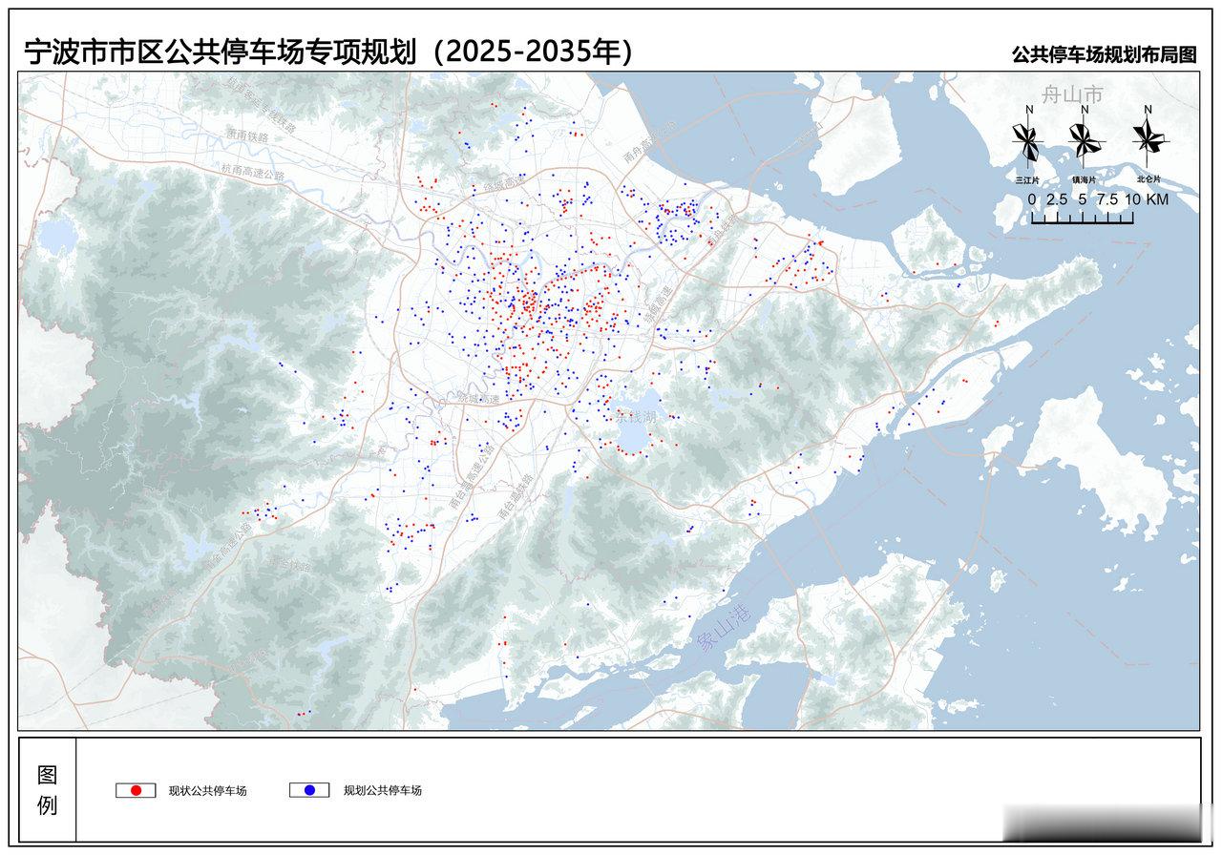
Task: Click the red dot legend symbol
Action: (136, 790)
